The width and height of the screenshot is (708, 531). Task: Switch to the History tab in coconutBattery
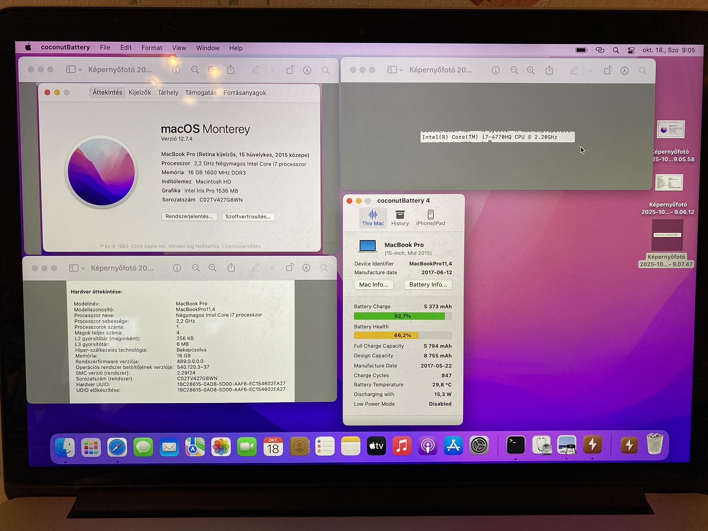[x=400, y=218]
